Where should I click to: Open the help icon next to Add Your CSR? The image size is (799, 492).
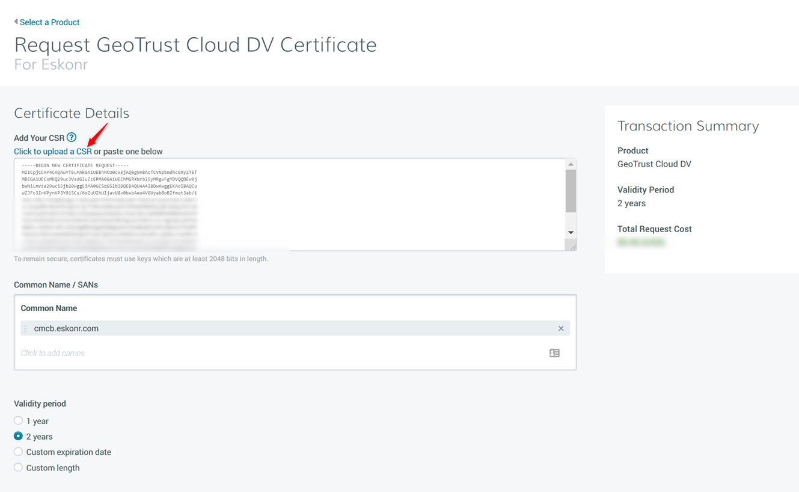pos(72,138)
